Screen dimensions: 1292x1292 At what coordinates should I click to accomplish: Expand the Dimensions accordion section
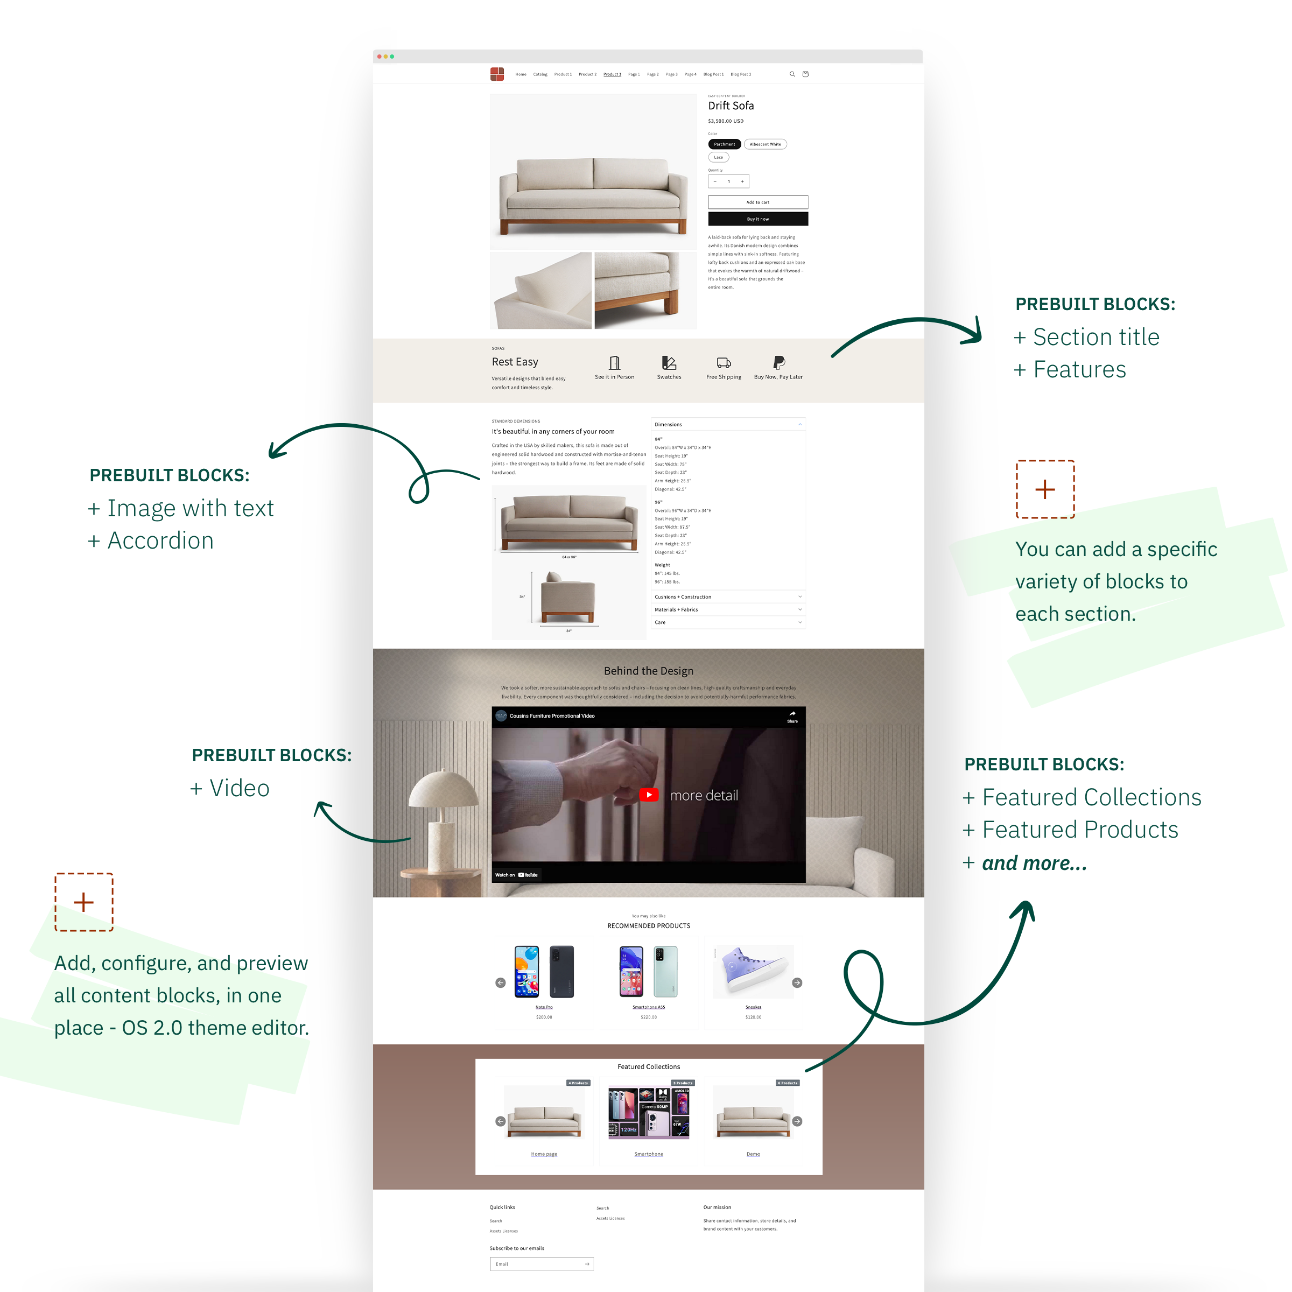[x=729, y=425]
